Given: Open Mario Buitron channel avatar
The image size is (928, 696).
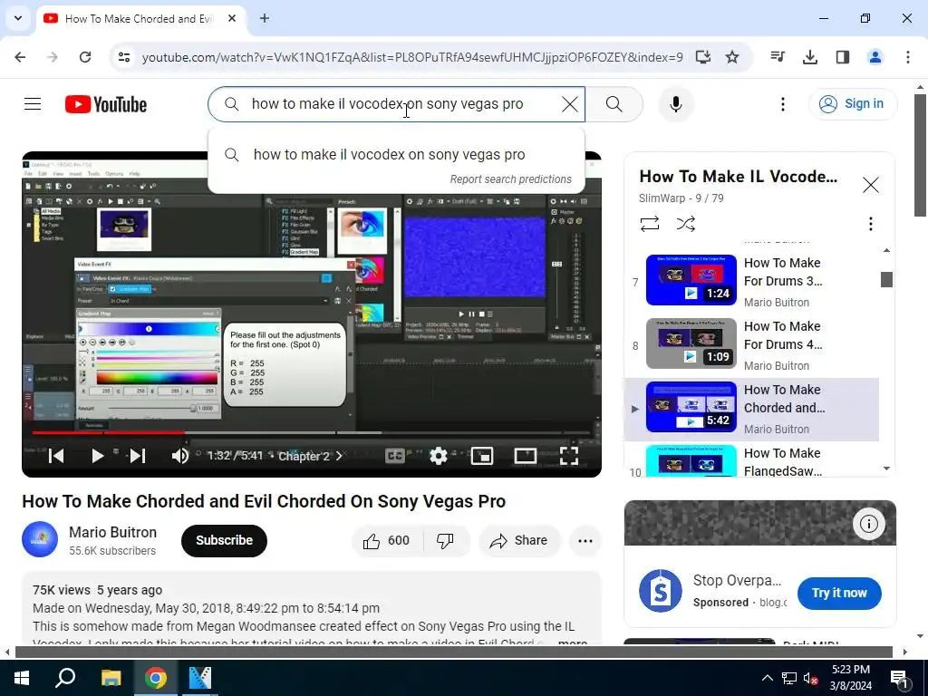Looking at the screenshot, I should coord(40,539).
